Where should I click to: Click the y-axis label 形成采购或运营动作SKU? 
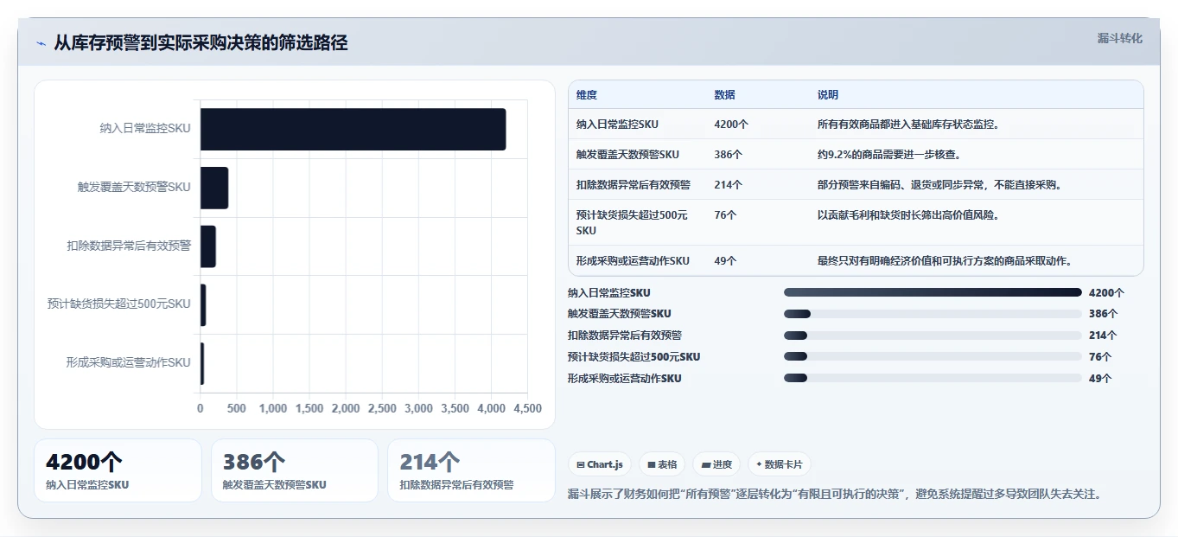[128, 363]
